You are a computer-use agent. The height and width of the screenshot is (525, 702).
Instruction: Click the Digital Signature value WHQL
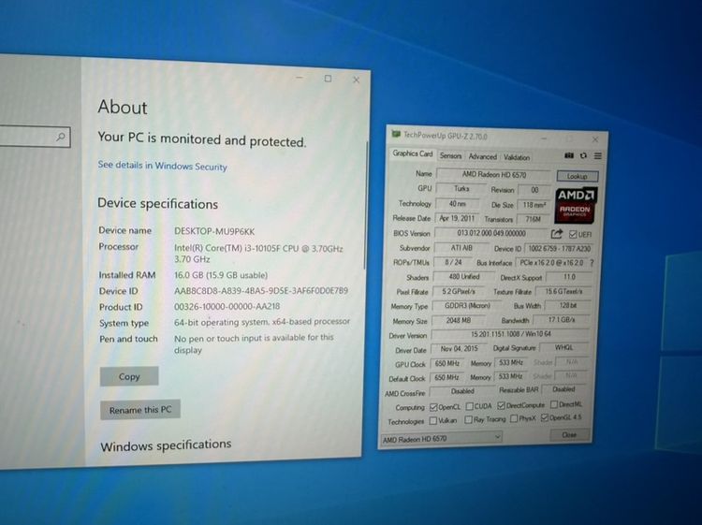(563, 347)
